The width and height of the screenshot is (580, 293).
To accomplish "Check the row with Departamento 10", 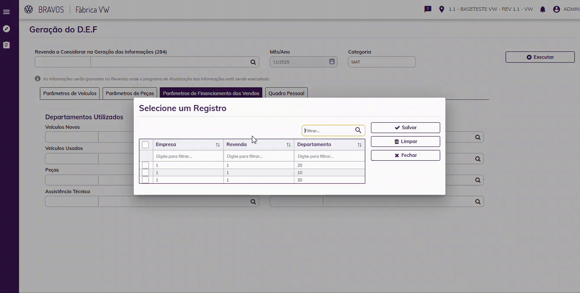I will (145, 172).
